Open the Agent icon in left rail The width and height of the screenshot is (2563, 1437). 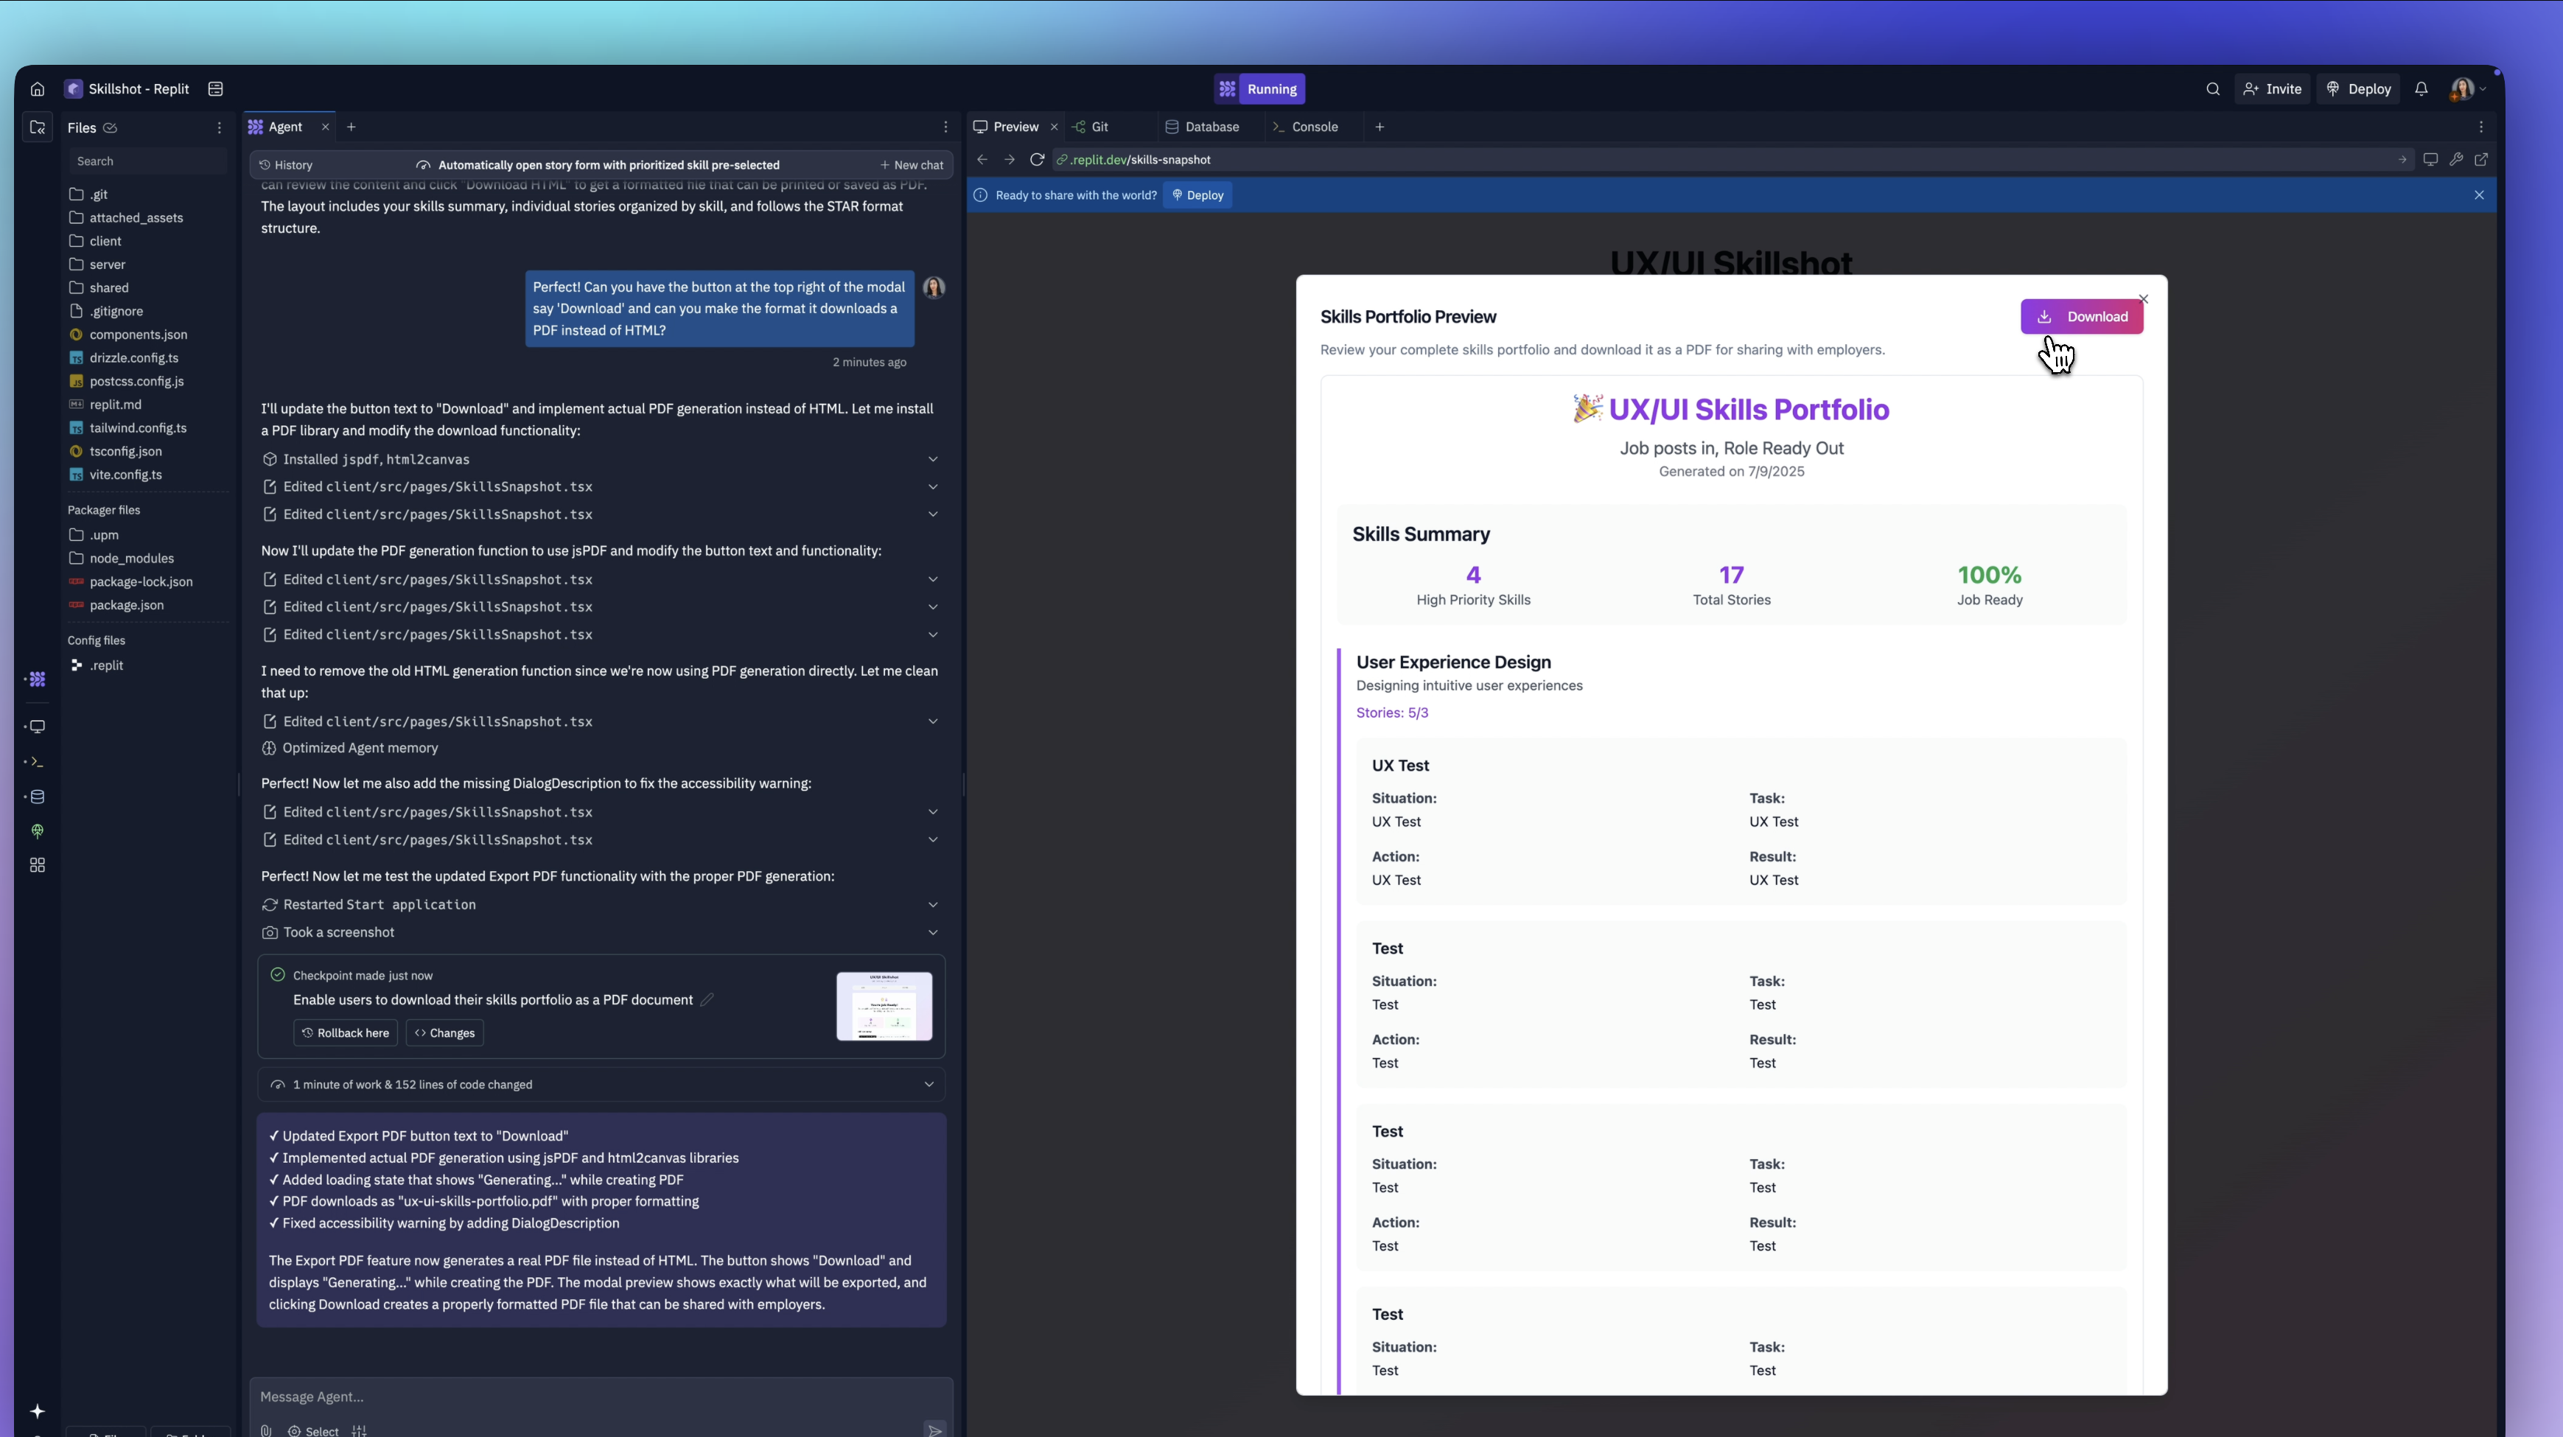click(38, 679)
